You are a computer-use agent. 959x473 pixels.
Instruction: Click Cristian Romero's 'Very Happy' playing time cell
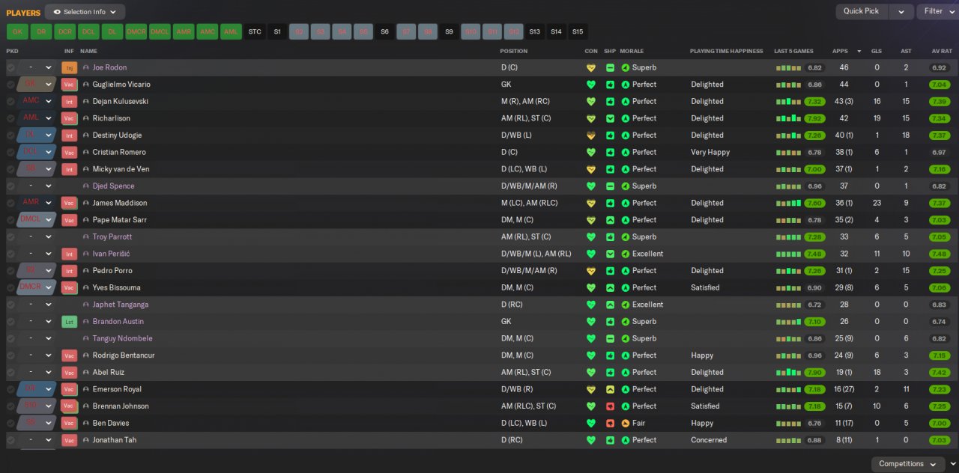[x=710, y=152]
